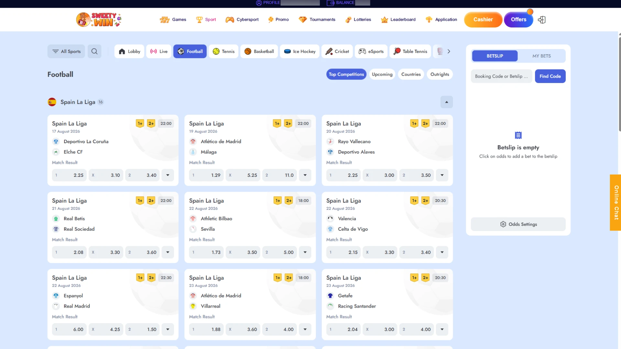The height and width of the screenshot is (349, 621).
Task: Open the Online Chat side tab
Action: 616,203
